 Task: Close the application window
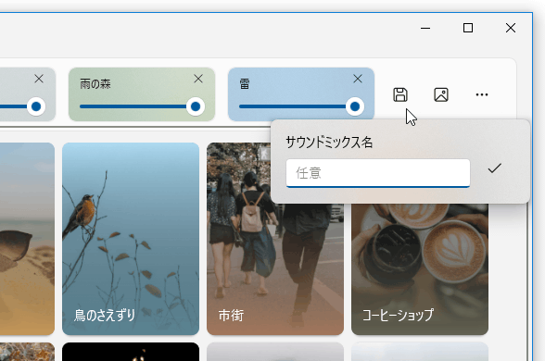[511, 28]
